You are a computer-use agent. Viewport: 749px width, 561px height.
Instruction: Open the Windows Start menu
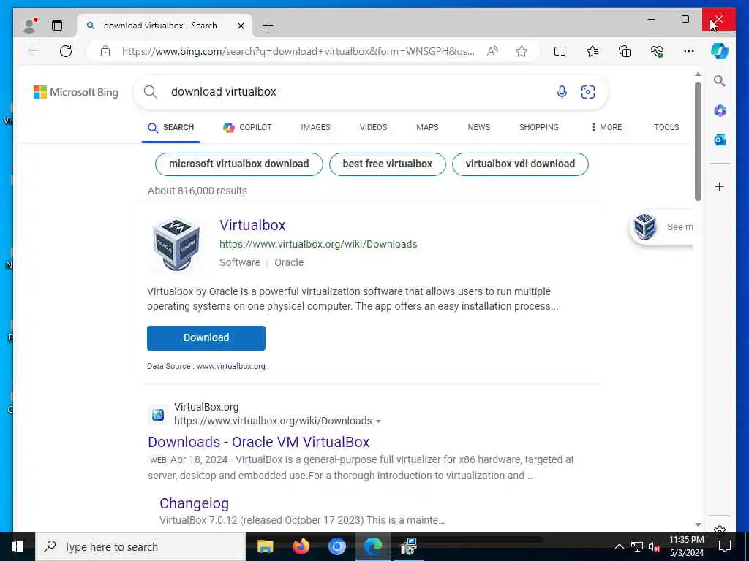18,546
